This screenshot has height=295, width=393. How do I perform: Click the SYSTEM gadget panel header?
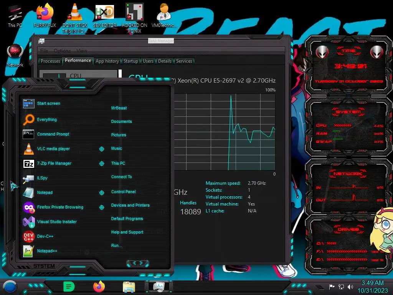(348, 112)
